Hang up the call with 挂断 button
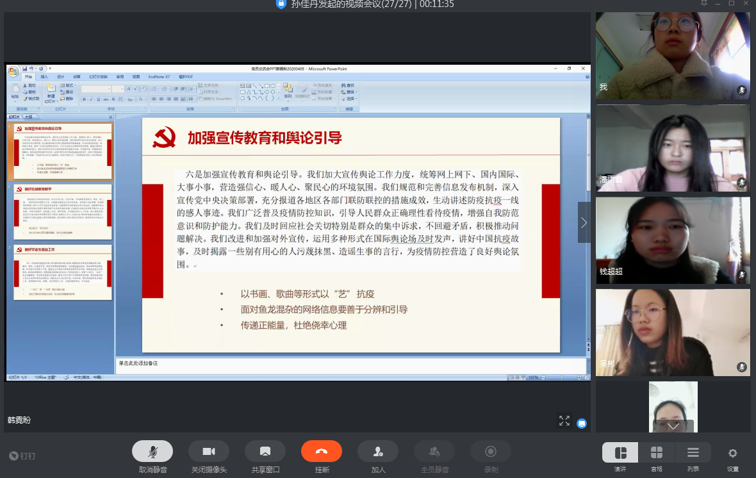Image resolution: width=756 pixels, height=478 pixels. coord(322,452)
